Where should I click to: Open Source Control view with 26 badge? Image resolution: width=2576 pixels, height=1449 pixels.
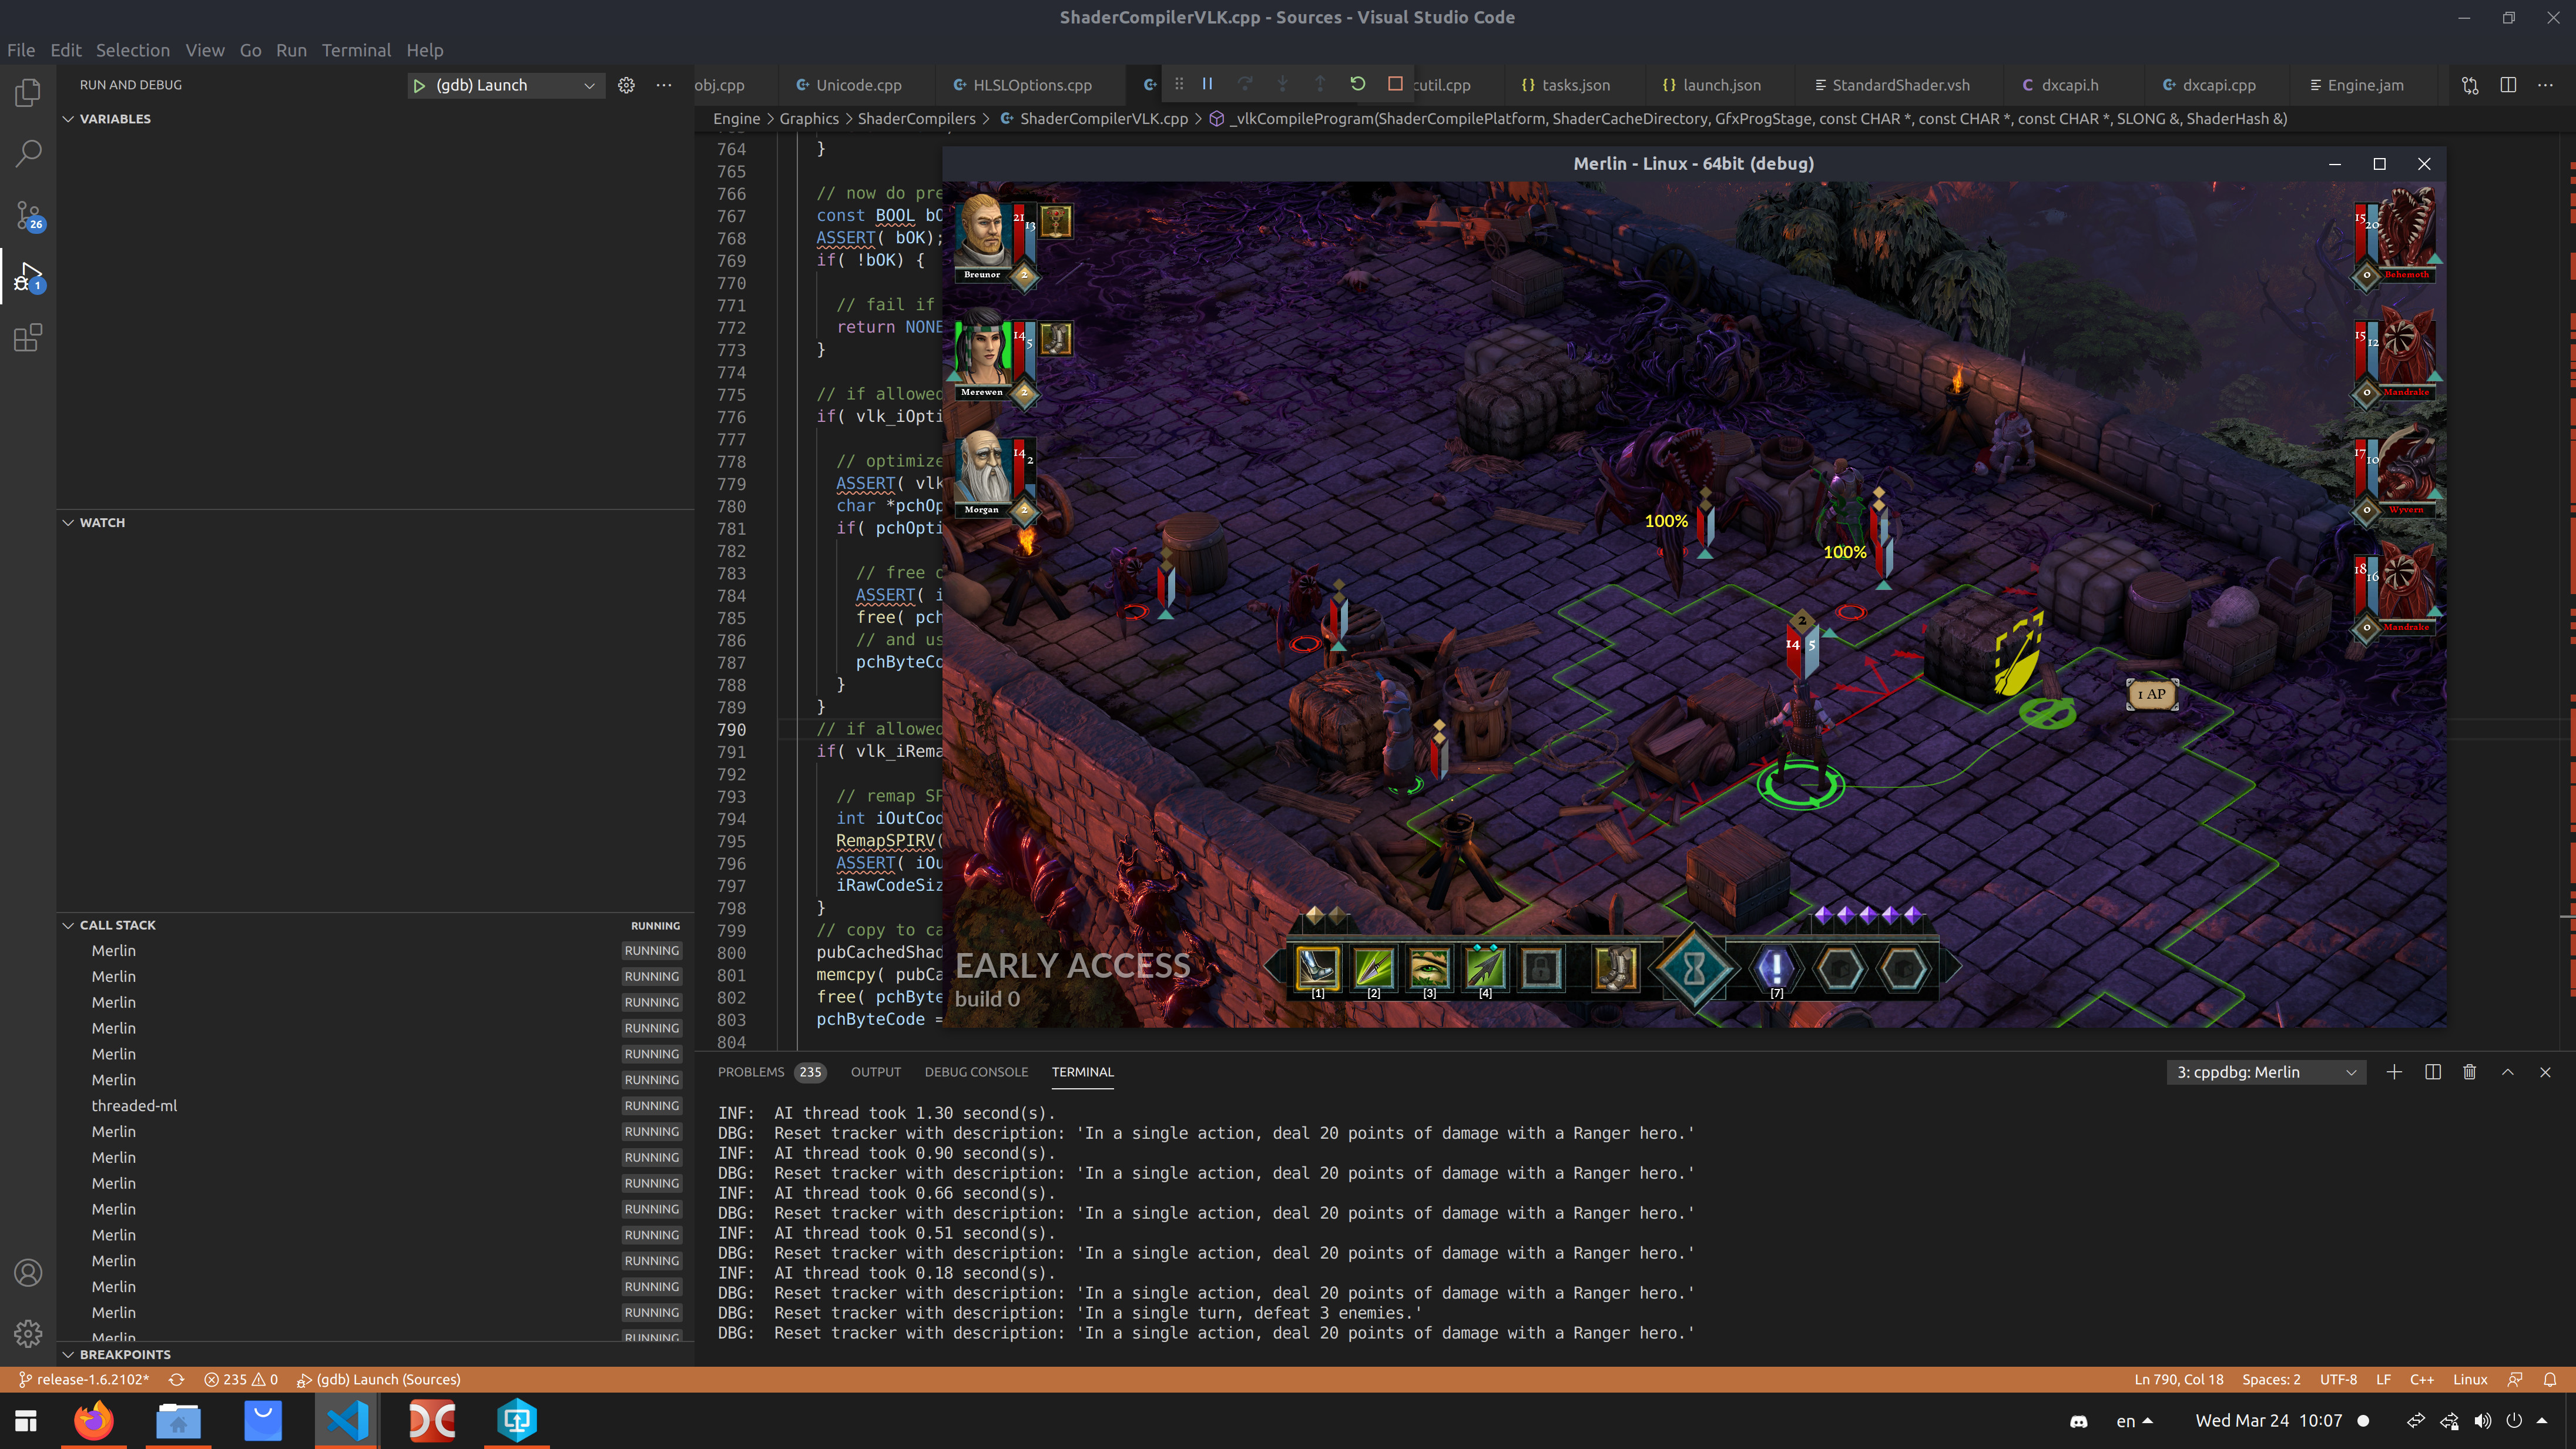pos(28,214)
